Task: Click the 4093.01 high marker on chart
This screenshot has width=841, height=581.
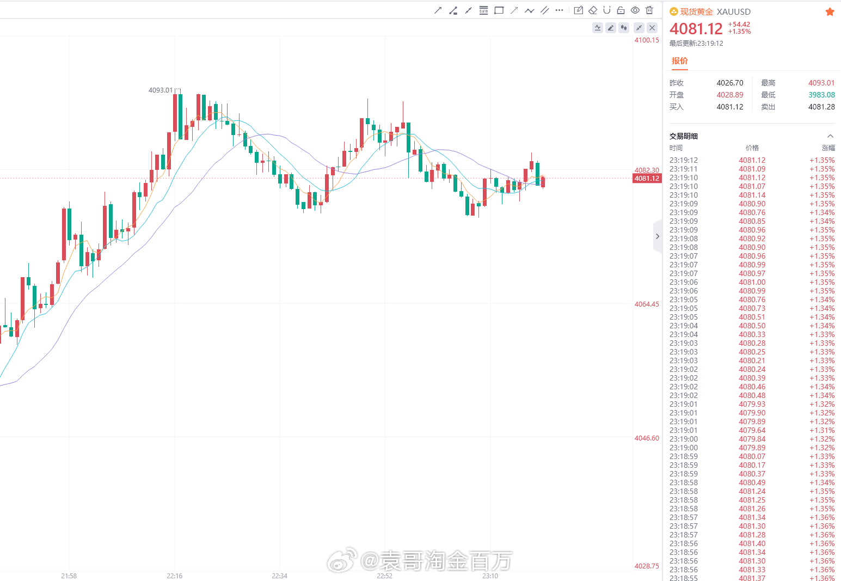Action: tap(161, 90)
